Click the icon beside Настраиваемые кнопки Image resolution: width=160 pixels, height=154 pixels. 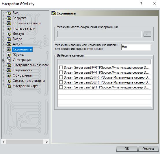coord(9,65)
